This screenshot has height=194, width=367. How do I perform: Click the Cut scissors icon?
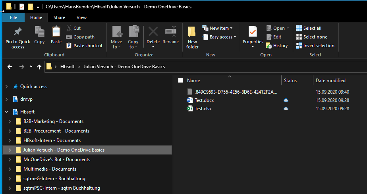pyautogui.click(x=69, y=28)
